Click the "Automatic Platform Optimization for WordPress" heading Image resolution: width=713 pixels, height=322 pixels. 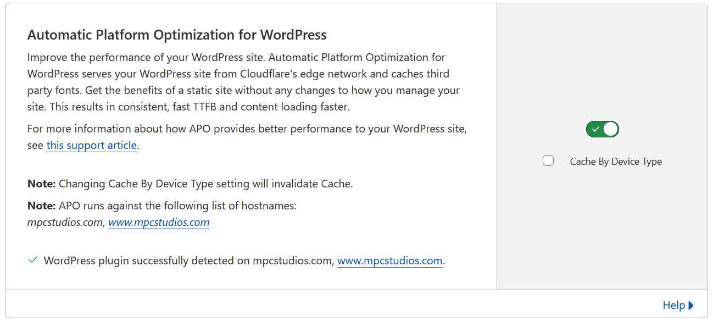click(177, 35)
